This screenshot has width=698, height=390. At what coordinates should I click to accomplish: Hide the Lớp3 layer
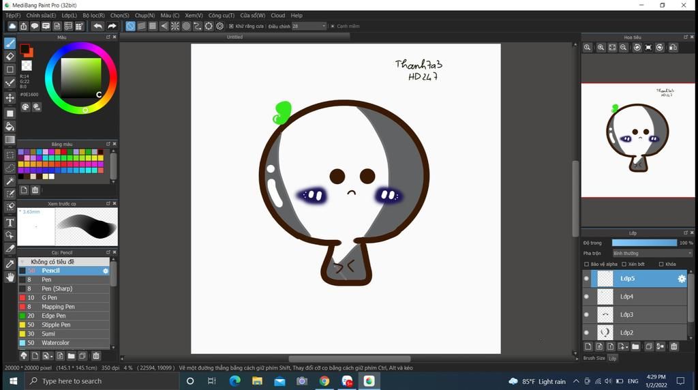586,315
